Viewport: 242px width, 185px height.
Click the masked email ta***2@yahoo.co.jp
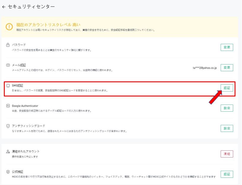[205, 68]
